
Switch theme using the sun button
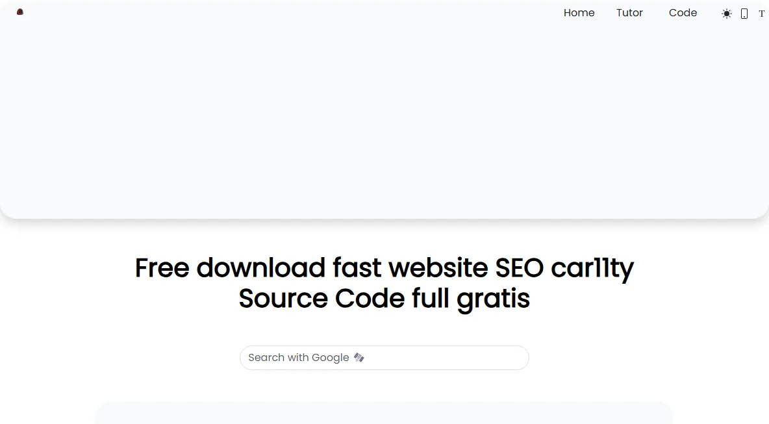click(727, 14)
